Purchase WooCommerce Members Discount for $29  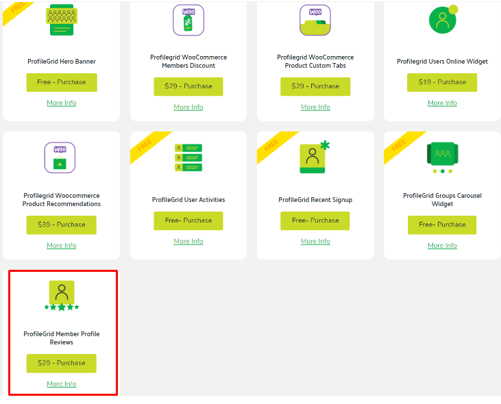pos(188,86)
